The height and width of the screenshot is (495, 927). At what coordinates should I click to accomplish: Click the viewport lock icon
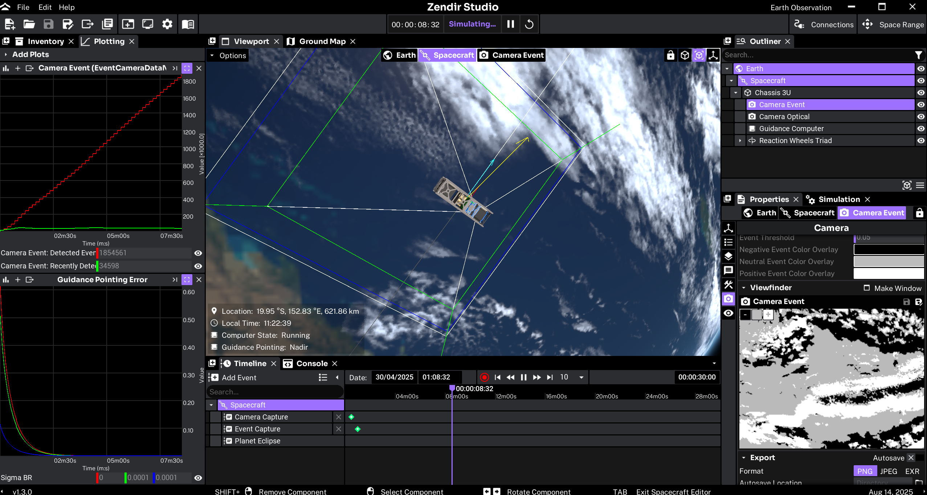(670, 55)
